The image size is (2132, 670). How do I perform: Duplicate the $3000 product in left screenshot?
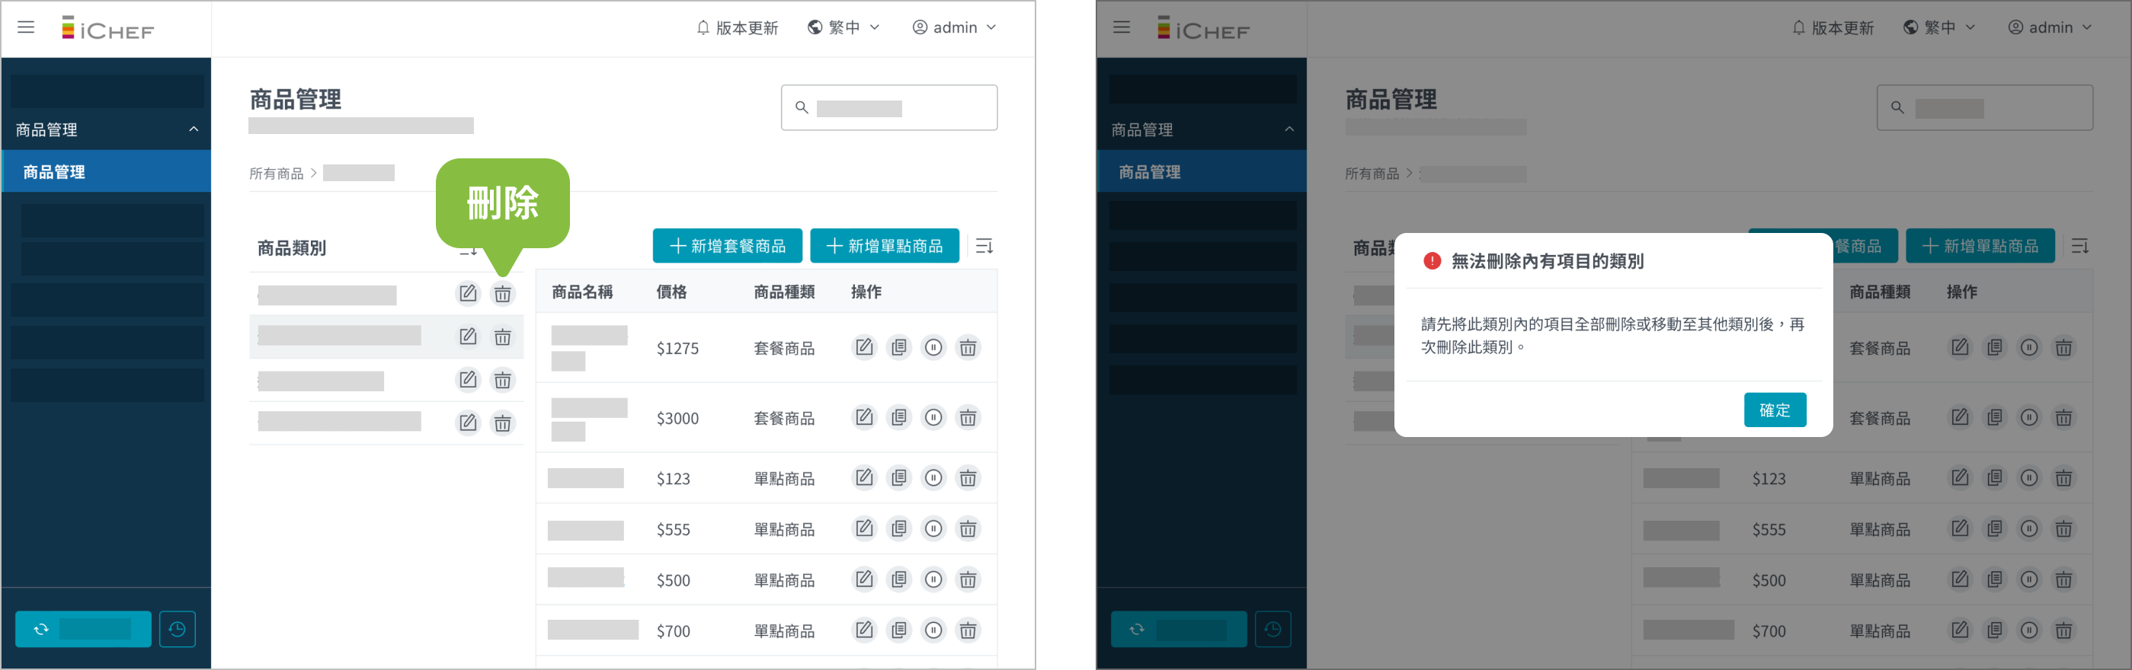tap(899, 418)
